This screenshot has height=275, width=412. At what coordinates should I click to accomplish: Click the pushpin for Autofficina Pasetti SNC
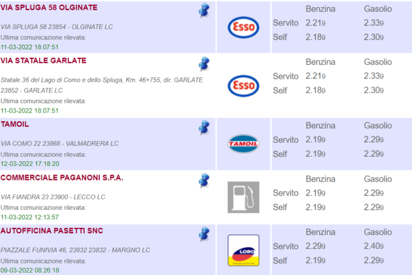pos(205,234)
